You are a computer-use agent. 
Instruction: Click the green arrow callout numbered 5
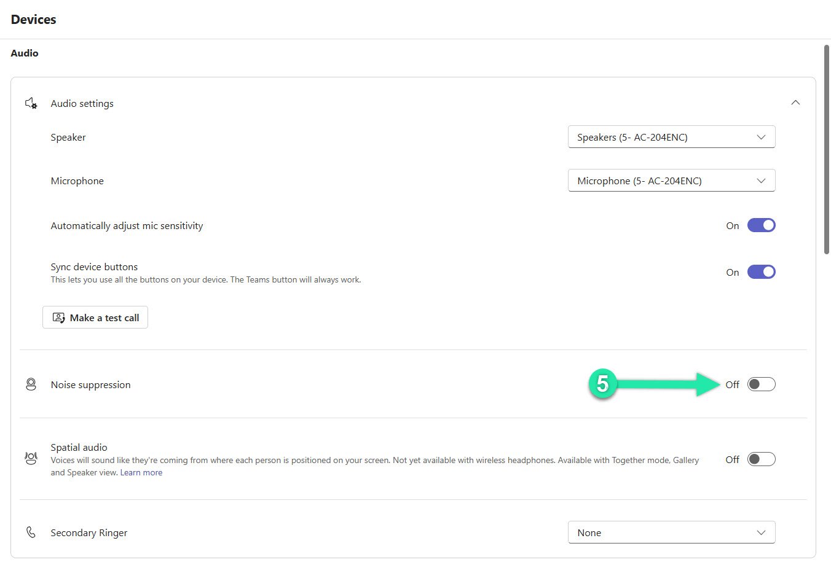(x=603, y=384)
